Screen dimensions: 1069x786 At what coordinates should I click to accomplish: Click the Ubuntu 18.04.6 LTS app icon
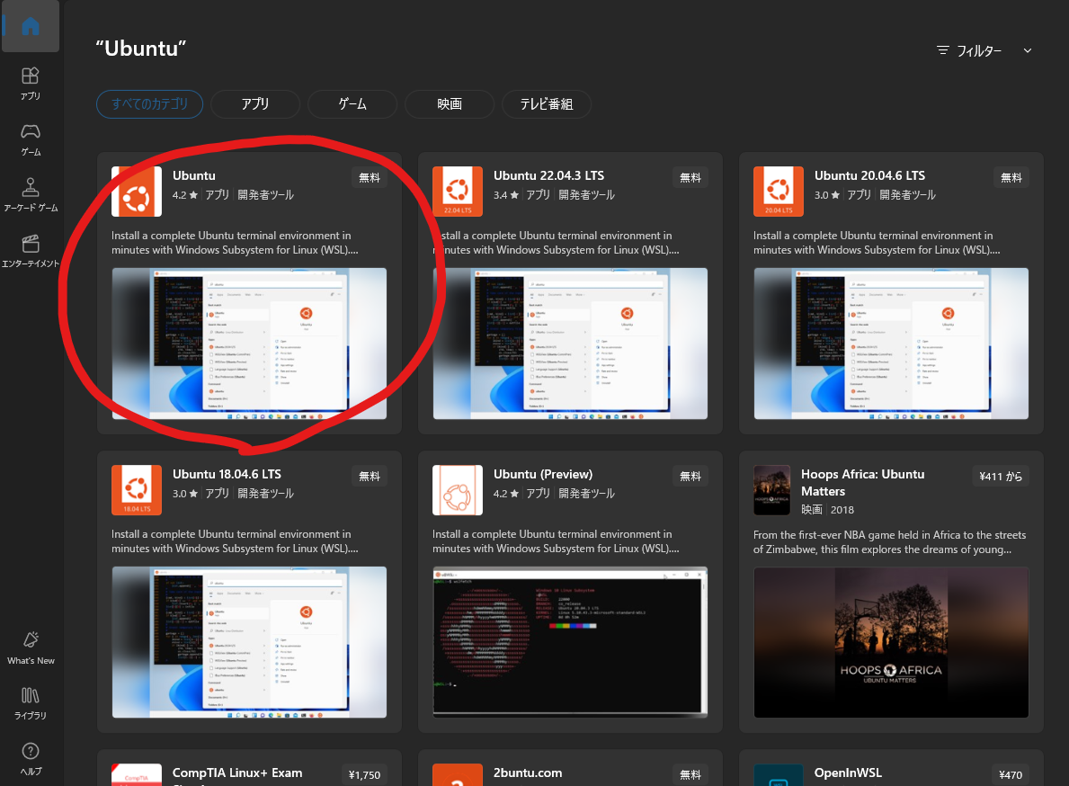point(137,490)
